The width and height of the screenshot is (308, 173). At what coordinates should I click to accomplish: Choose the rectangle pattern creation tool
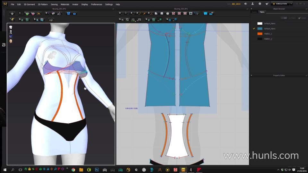pos(162,13)
